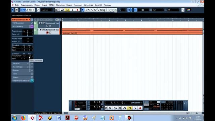Open the Транспорт menu

point(78,5)
